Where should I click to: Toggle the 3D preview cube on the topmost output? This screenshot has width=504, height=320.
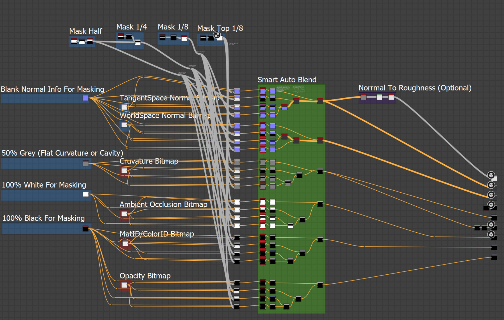coord(491,175)
